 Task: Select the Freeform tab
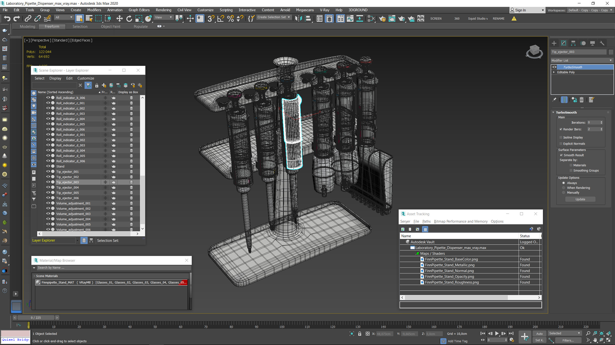point(51,26)
